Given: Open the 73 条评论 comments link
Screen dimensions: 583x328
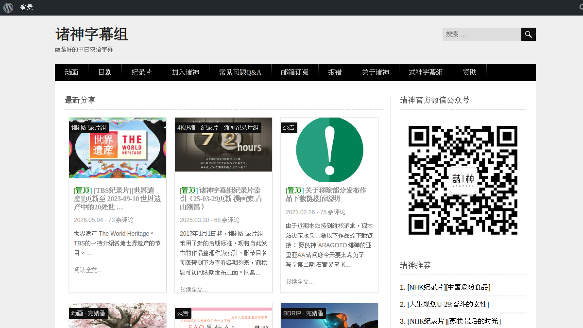Looking at the screenshot, I should [120, 220].
